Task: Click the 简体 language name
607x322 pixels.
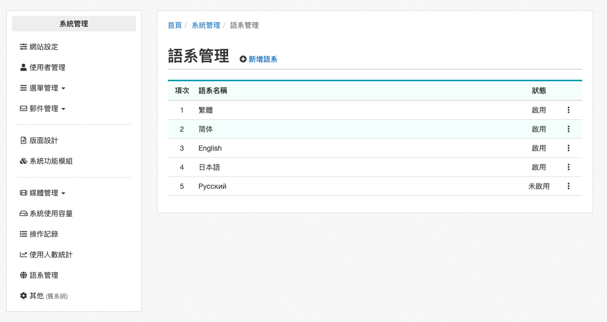Action: (205, 129)
